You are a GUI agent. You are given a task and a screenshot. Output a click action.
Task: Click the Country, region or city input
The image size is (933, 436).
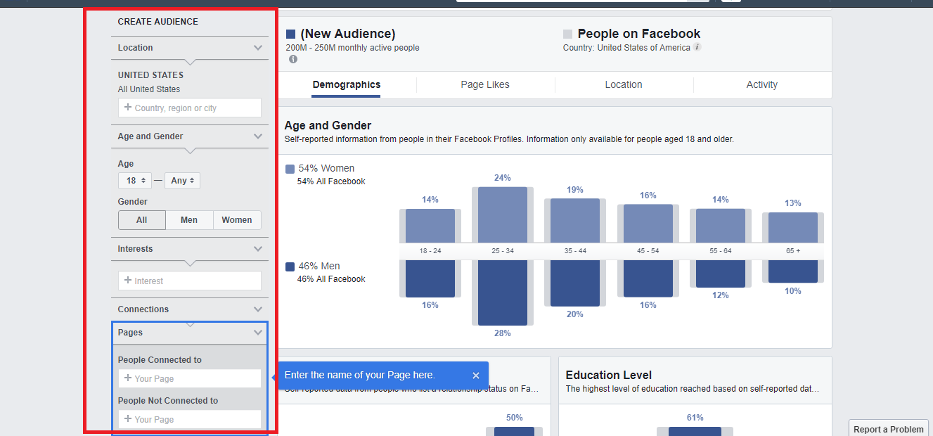point(190,108)
